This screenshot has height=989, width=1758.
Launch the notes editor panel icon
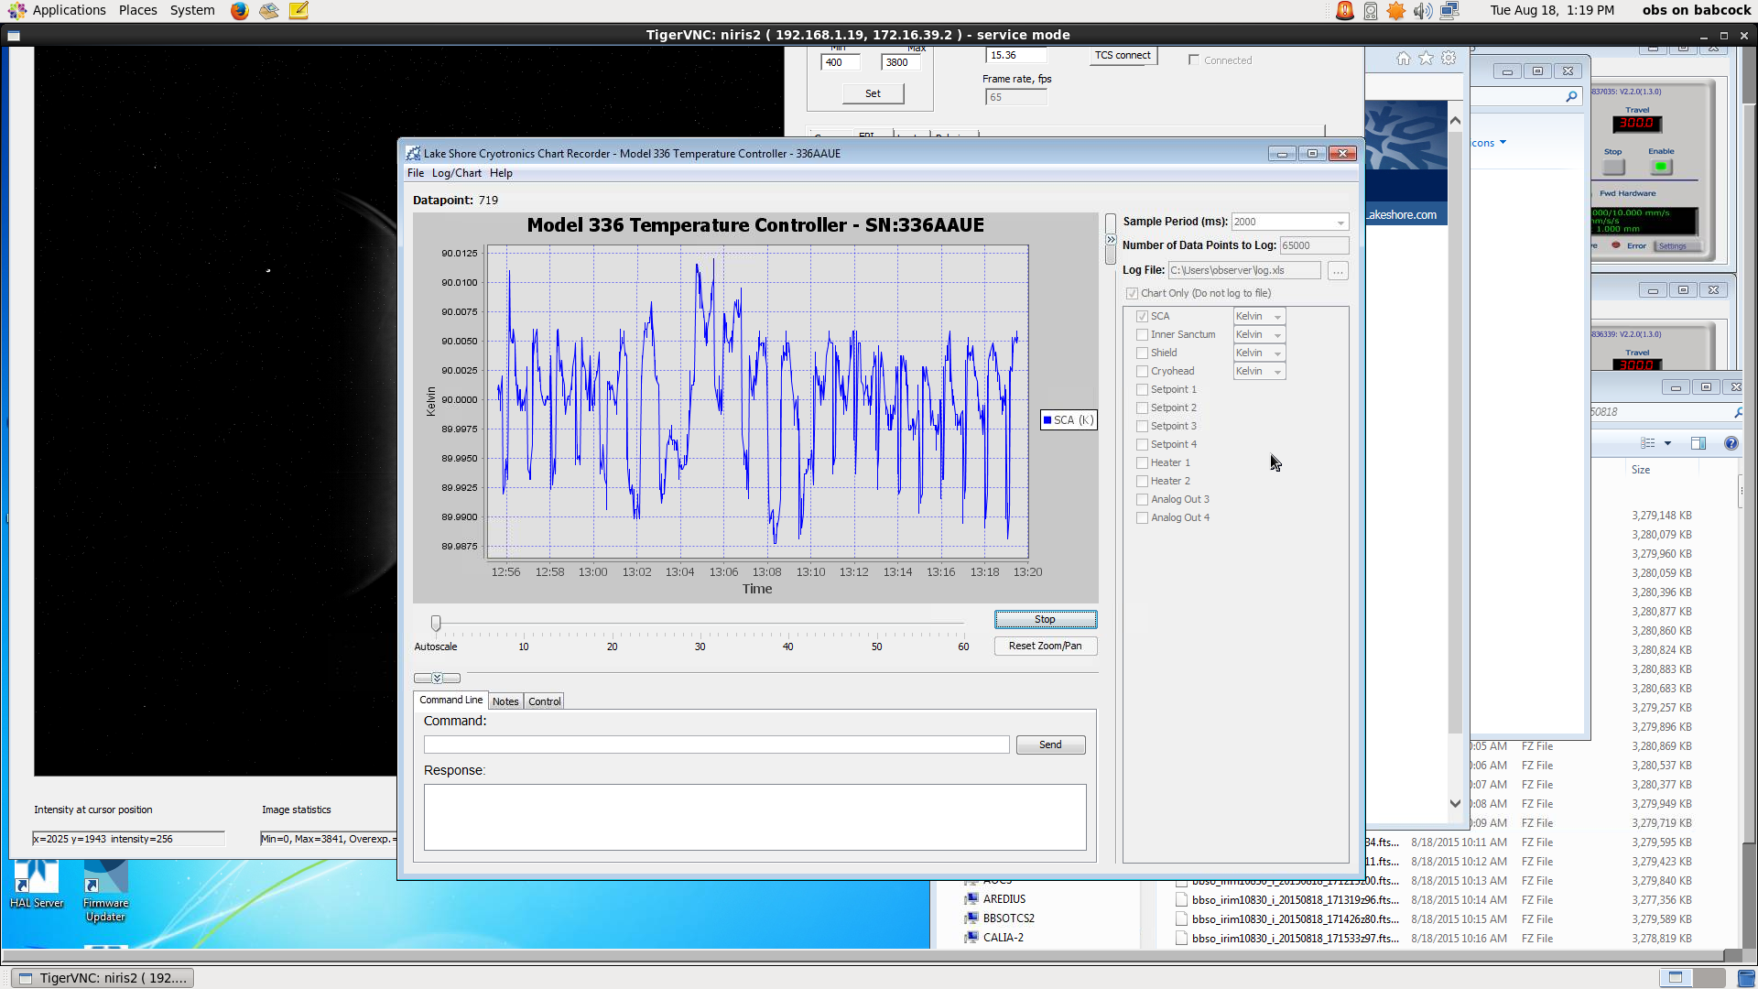pos(298,11)
